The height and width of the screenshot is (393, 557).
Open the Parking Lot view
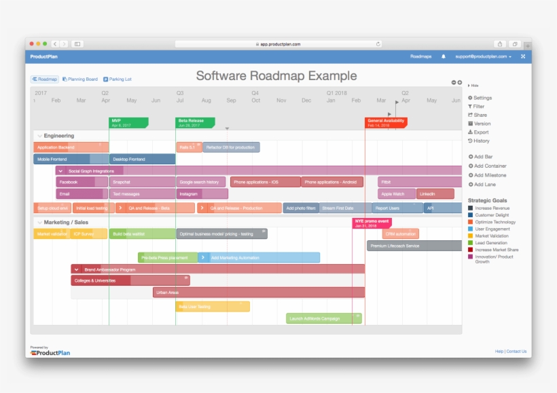tap(119, 79)
